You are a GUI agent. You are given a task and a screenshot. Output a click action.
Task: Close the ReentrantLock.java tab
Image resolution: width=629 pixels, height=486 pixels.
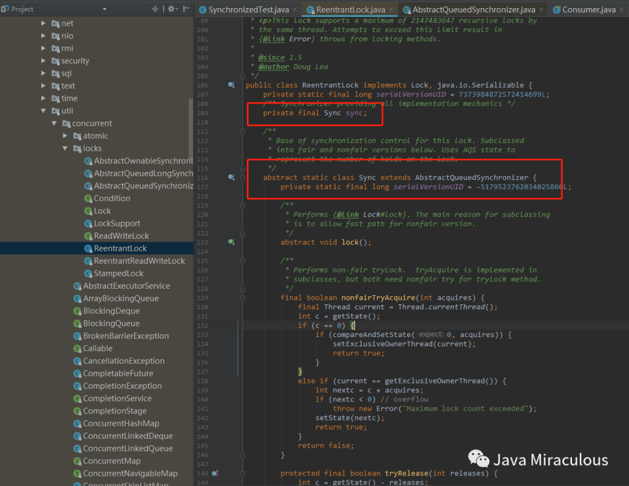coord(391,10)
